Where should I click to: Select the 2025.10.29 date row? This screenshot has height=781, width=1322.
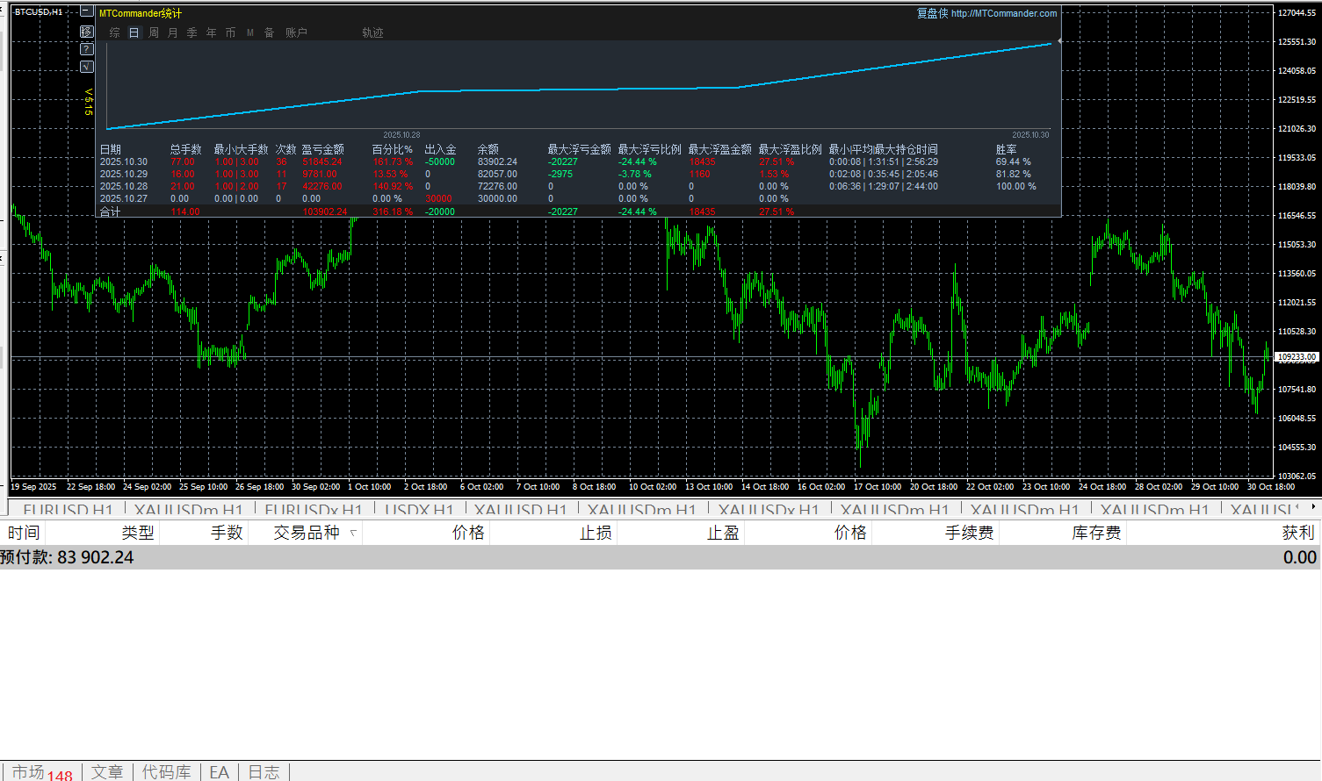click(124, 174)
